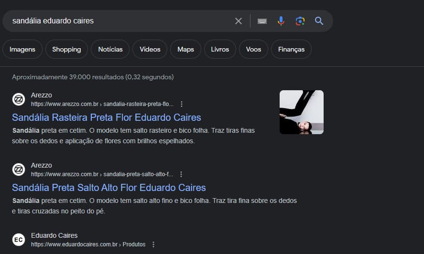
Task: Click the Arezzo favicon of the Rasteira result
Action: click(x=19, y=99)
